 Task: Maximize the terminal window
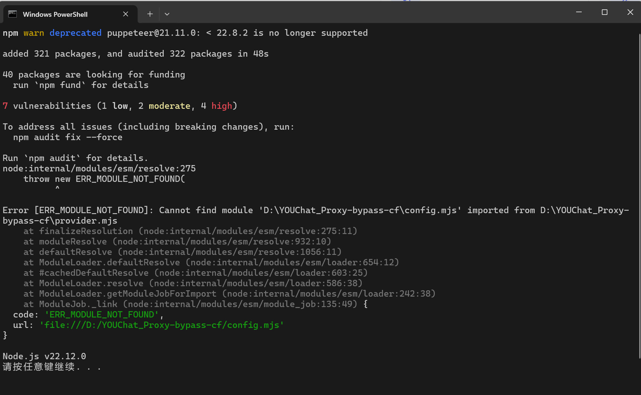click(x=604, y=12)
